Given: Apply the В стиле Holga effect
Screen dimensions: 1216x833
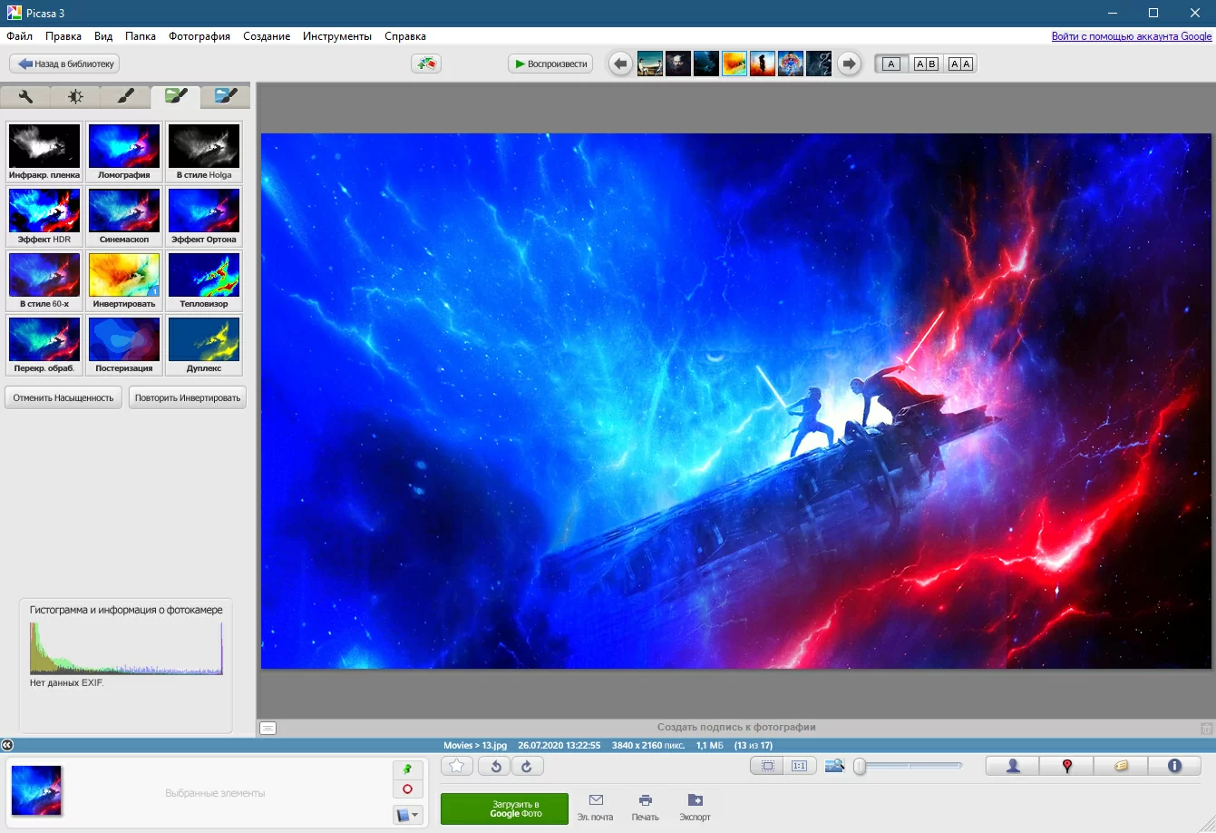Looking at the screenshot, I should coord(204,152).
